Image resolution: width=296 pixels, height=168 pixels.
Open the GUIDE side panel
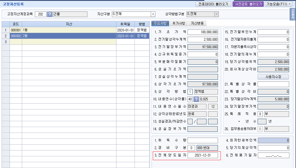click(293, 14)
